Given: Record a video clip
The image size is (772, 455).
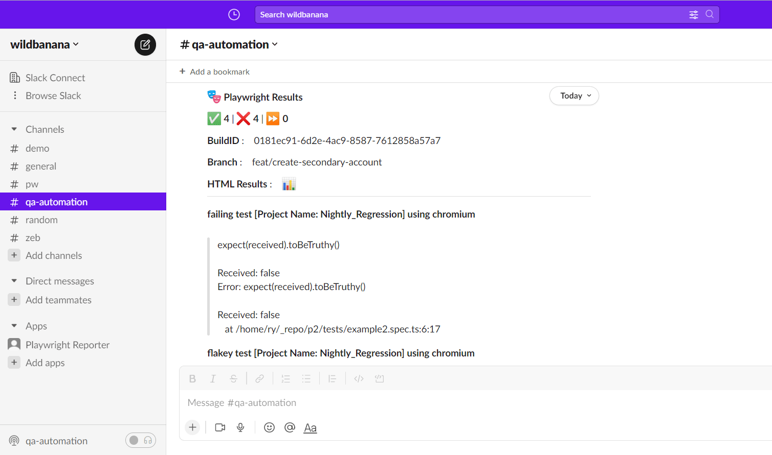Looking at the screenshot, I should [x=220, y=427].
